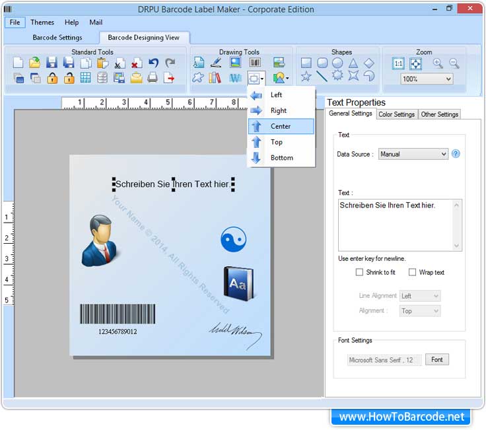This screenshot has height=430, width=486.
Task: Choose Top in the alignment menu
Action: click(x=281, y=142)
